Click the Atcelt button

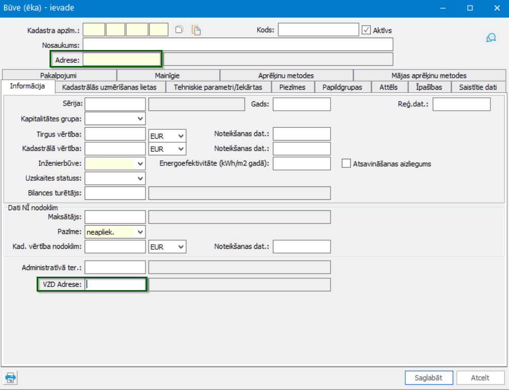480,378
